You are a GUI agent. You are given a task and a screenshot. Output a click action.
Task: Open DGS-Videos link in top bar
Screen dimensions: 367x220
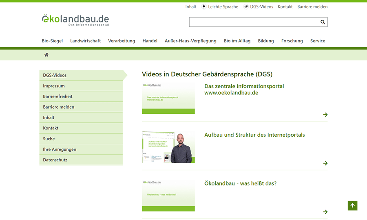click(x=259, y=7)
